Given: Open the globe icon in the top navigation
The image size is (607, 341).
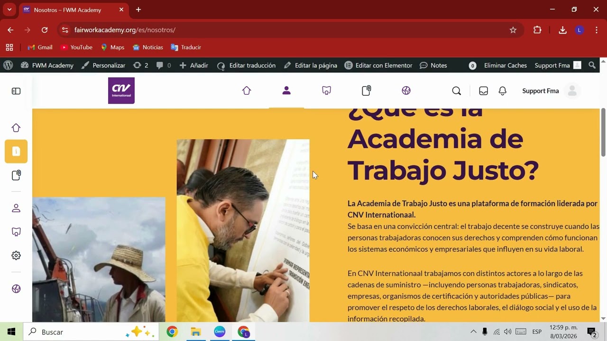Looking at the screenshot, I should [x=406, y=90].
